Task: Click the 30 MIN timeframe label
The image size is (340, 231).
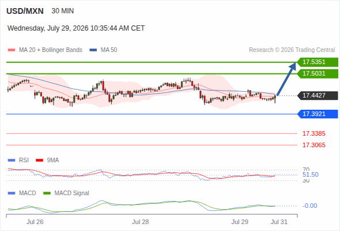Action: (x=63, y=11)
